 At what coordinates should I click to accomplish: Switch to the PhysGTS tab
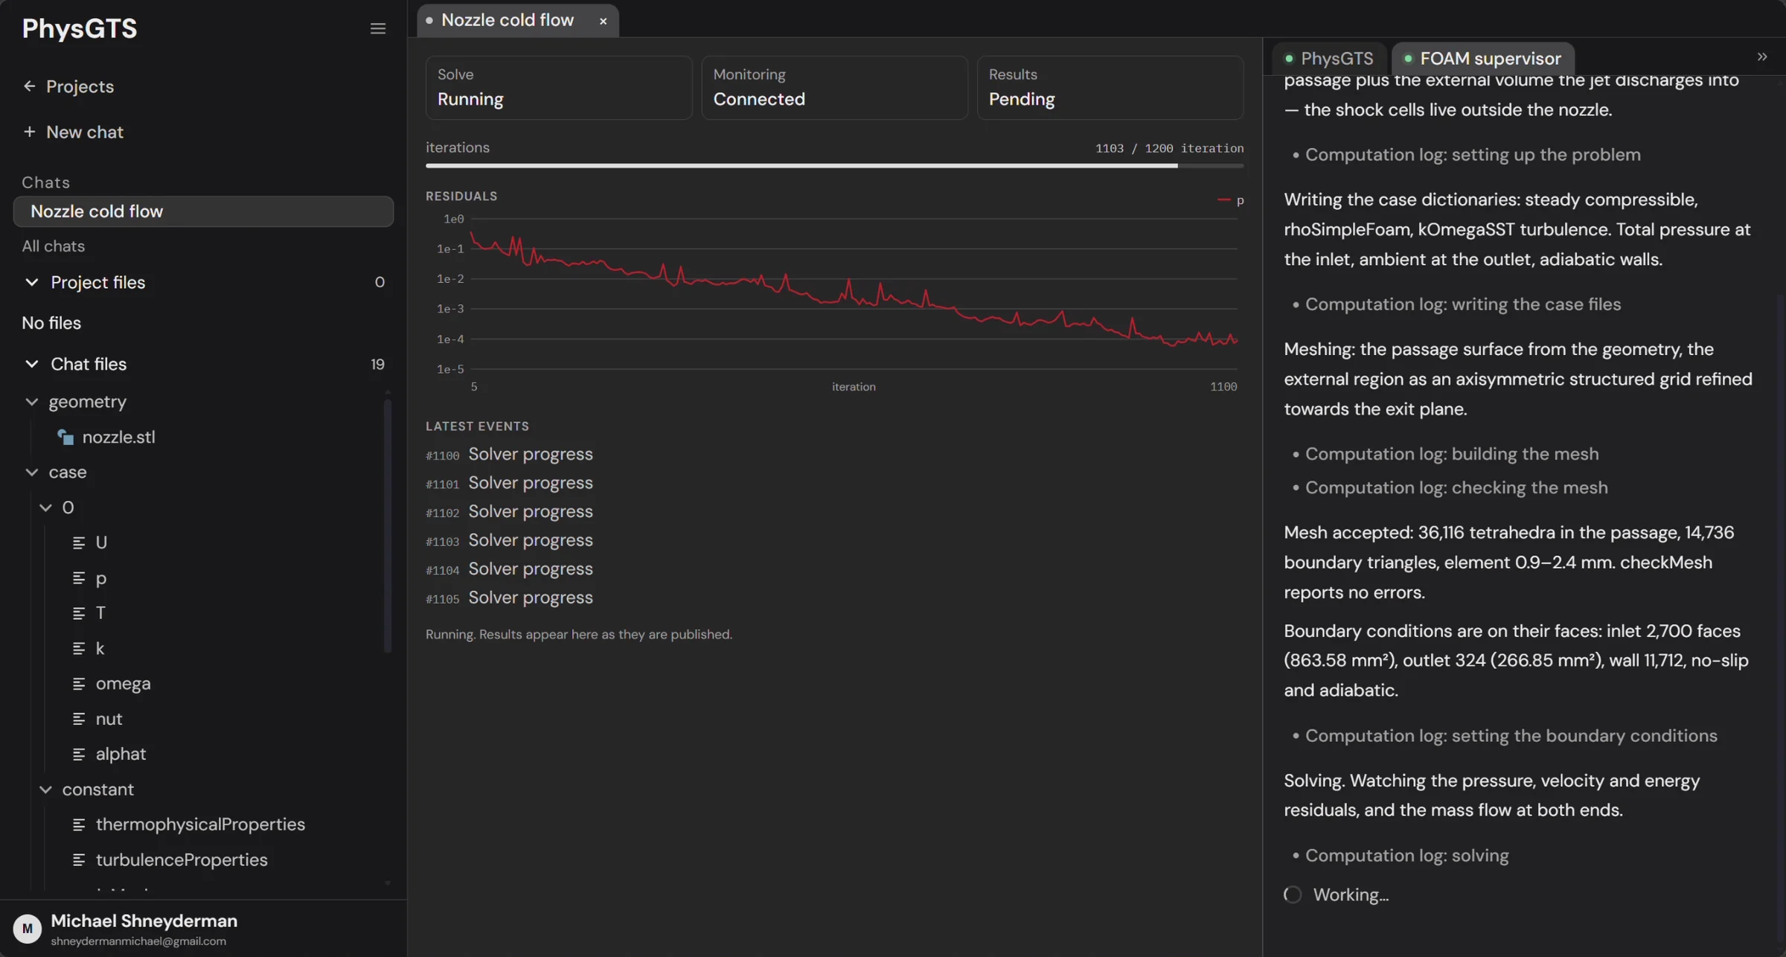[x=1329, y=58]
